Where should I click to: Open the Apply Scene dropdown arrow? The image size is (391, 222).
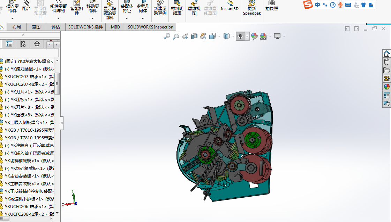270,36
